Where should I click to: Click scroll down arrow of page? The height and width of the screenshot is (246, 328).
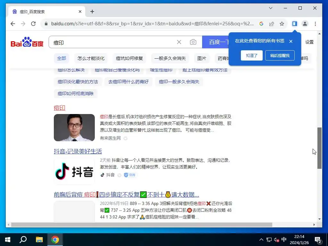tap(319, 219)
